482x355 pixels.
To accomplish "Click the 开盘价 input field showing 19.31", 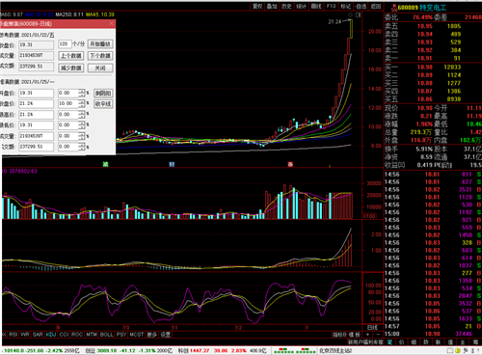I will [36, 94].
